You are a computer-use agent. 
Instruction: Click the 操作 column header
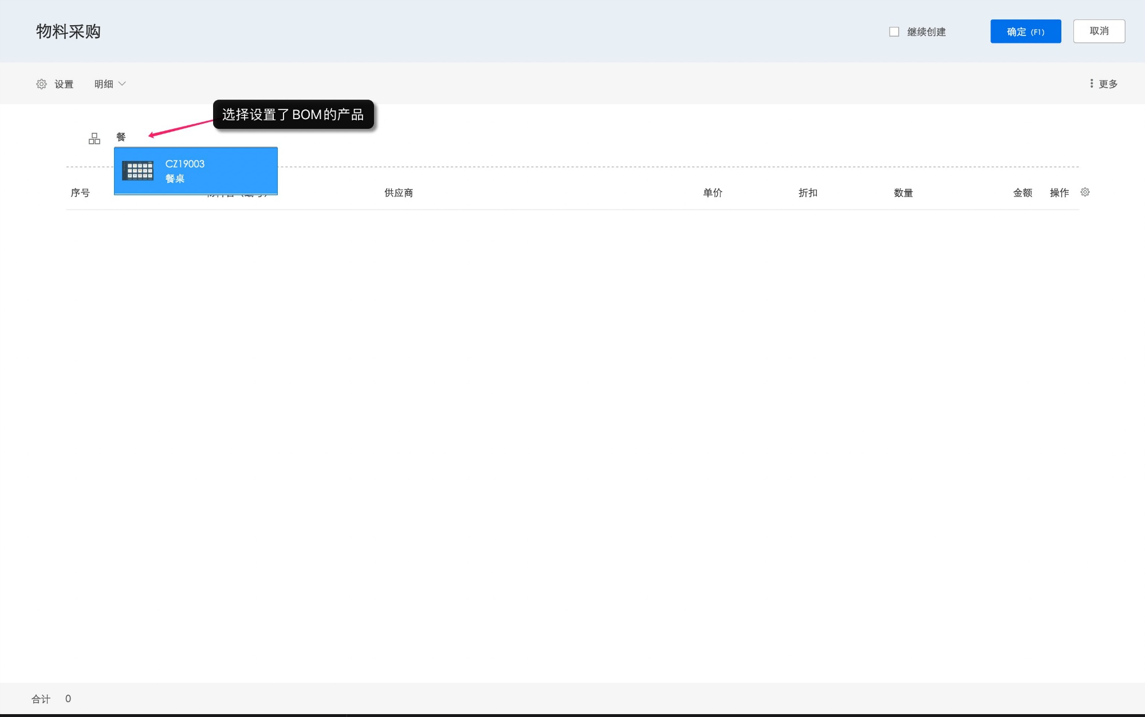1059,193
